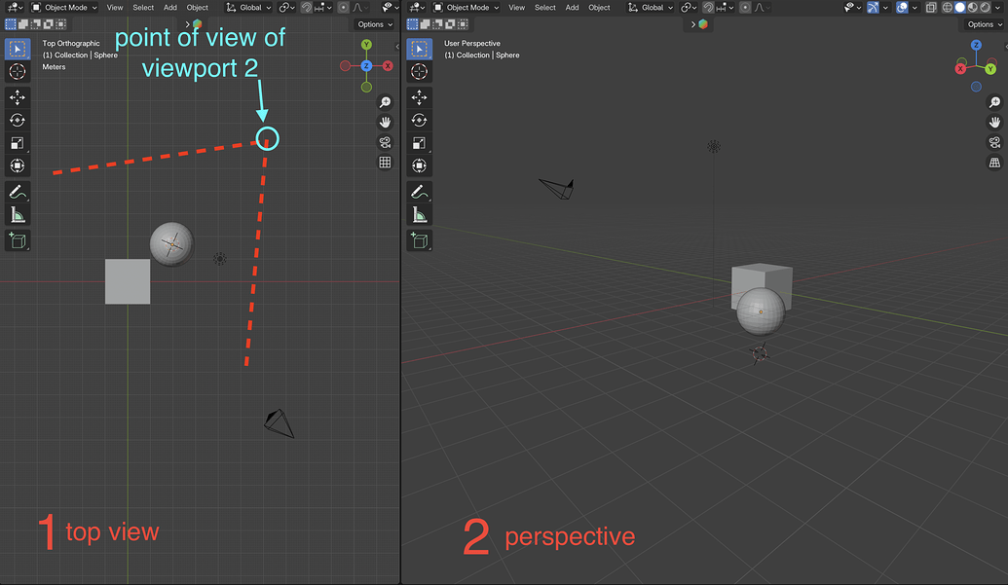
Task: Toggle camera view icon in top view viewport
Action: [385, 142]
